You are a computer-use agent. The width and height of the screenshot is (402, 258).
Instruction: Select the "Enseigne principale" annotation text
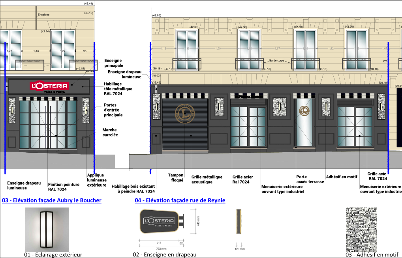(114, 63)
